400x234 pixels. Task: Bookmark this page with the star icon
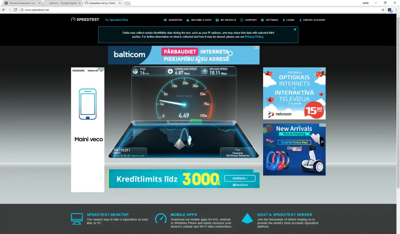(x=383, y=10)
